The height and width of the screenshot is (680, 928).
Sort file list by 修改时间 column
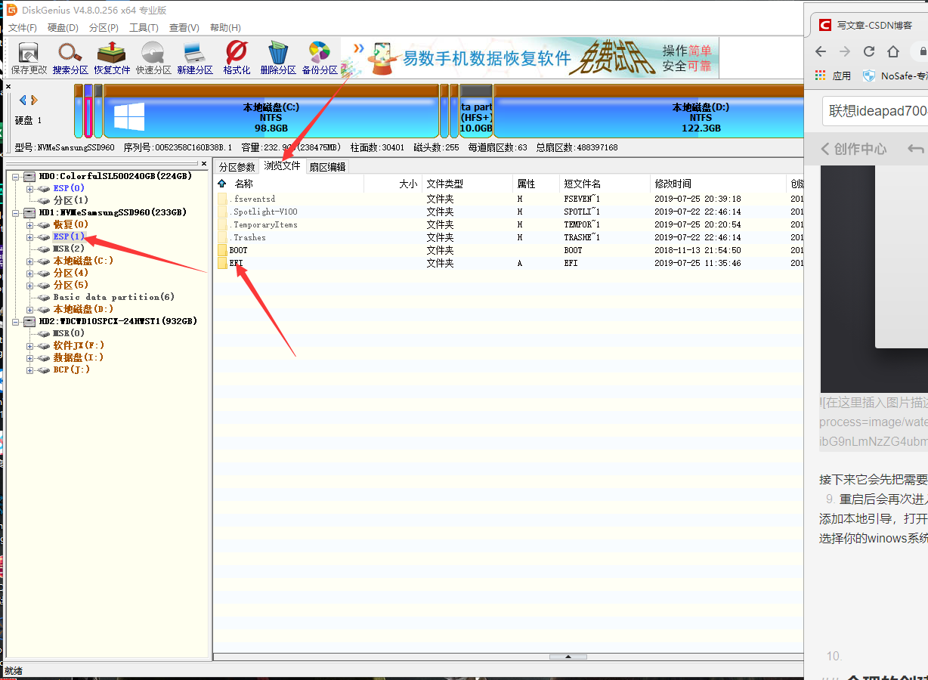(x=719, y=184)
